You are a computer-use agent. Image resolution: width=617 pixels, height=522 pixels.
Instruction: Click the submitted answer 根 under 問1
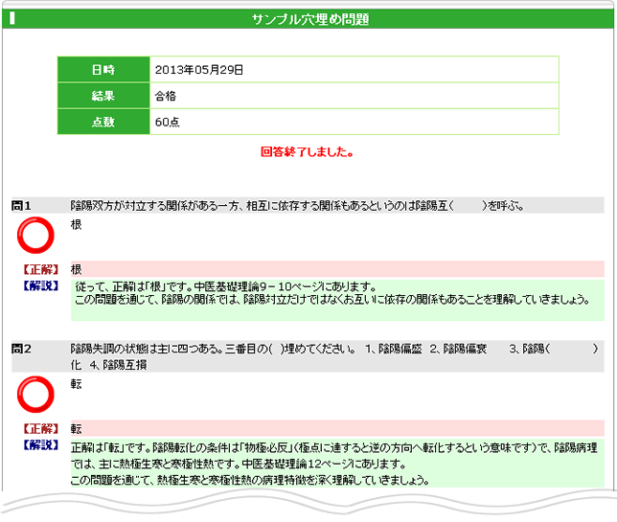76,225
